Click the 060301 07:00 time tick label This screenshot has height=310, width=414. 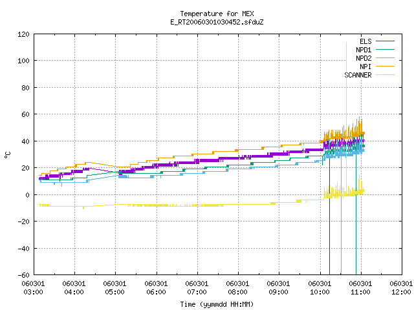point(197,288)
